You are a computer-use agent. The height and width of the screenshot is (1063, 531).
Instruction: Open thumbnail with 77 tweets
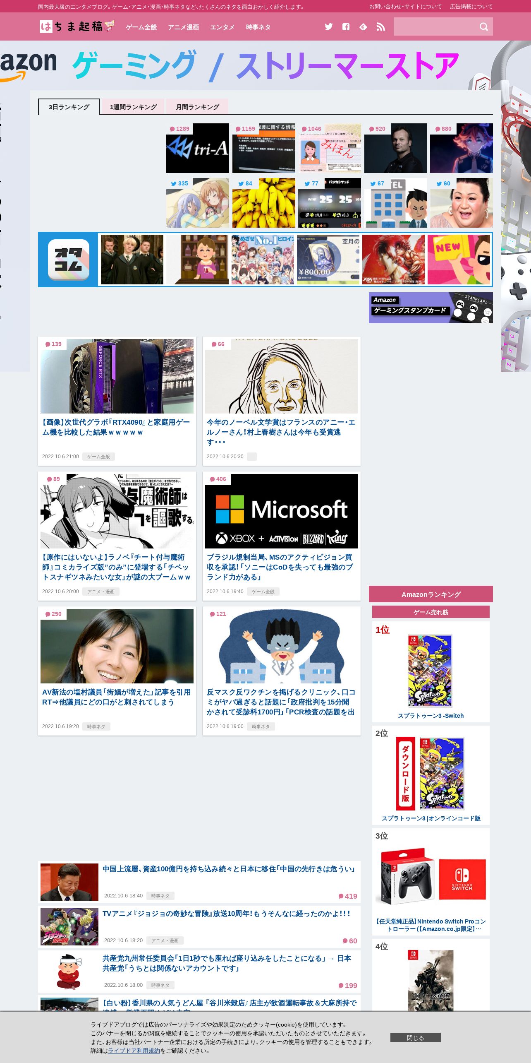click(x=330, y=203)
